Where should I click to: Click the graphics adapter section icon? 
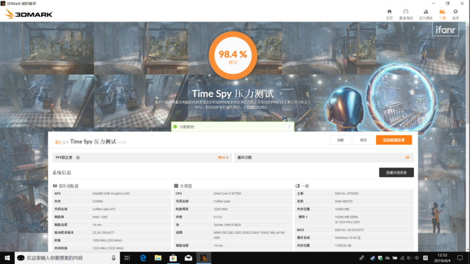point(55,186)
